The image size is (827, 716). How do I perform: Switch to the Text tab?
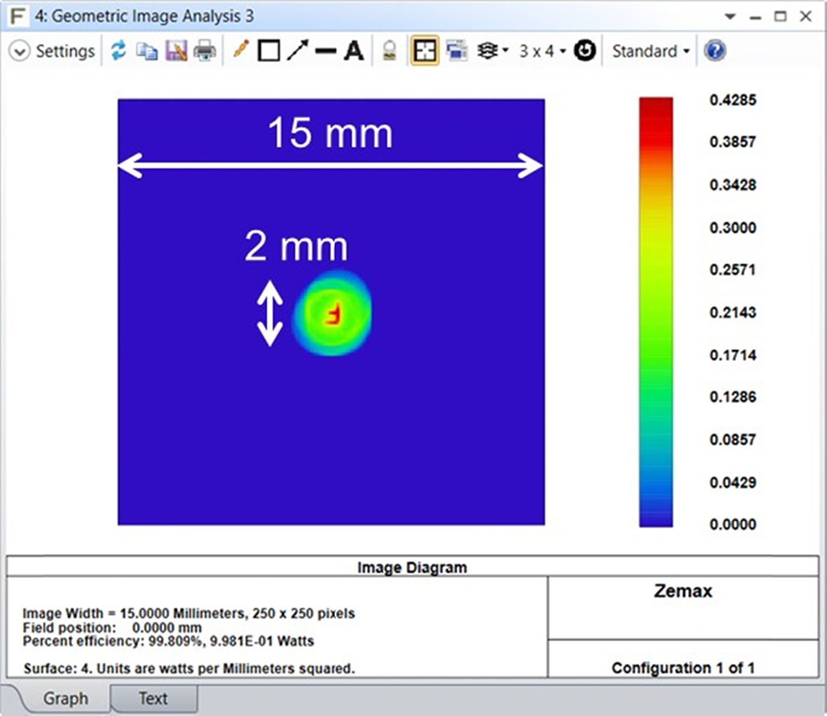(152, 698)
